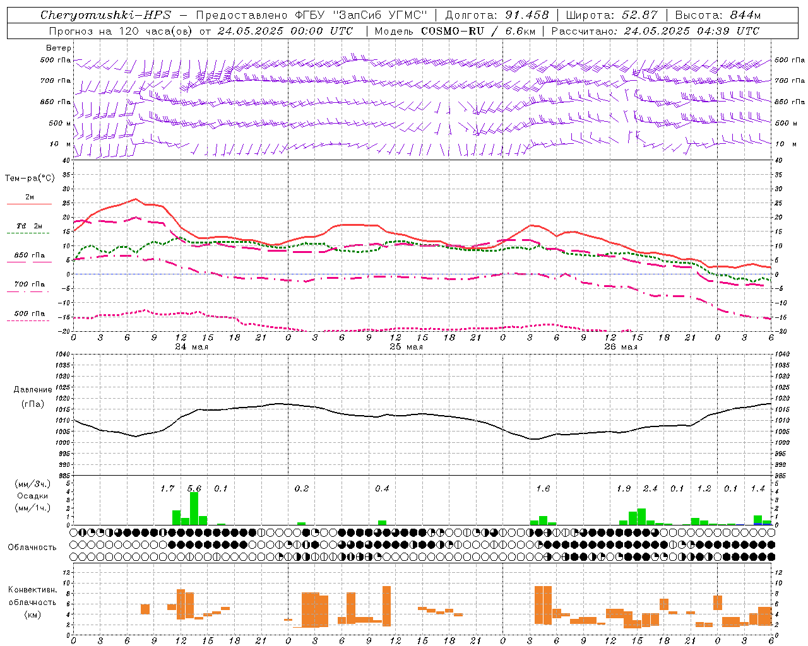Select the 'Давление' pressure panel label

(33, 390)
